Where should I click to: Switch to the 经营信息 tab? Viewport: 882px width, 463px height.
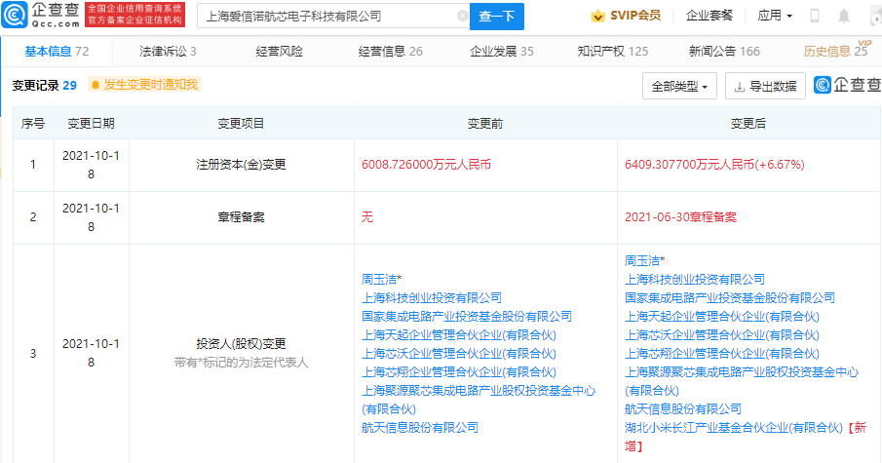391,52
